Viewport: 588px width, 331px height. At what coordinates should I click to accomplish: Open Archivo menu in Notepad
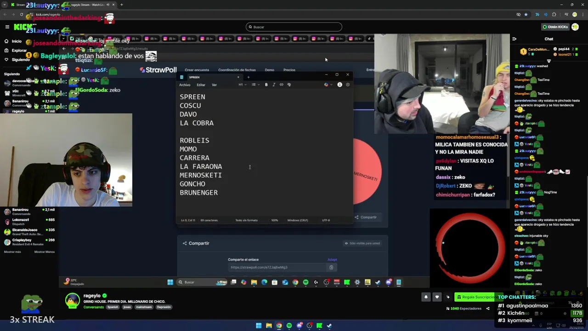pos(185,85)
